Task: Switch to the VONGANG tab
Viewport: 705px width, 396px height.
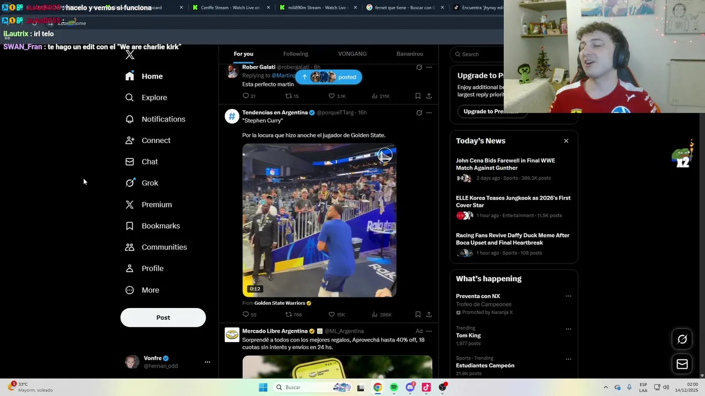Action: tap(352, 54)
